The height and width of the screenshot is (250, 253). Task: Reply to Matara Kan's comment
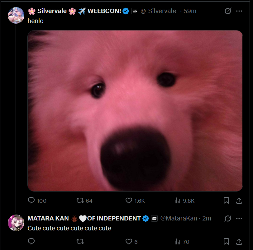[31, 241]
